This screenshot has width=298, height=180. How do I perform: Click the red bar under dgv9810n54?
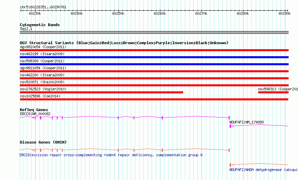coord(154,50)
